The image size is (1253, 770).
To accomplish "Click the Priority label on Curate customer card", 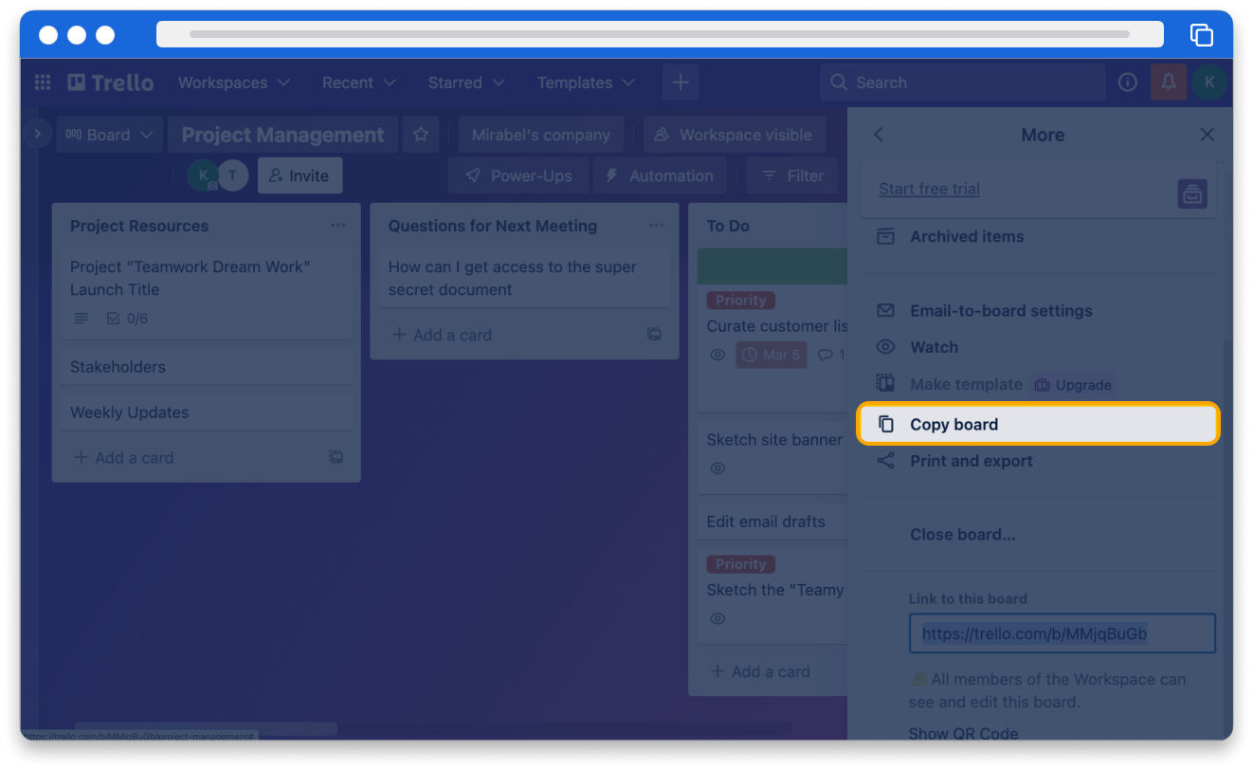I will click(740, 300).
